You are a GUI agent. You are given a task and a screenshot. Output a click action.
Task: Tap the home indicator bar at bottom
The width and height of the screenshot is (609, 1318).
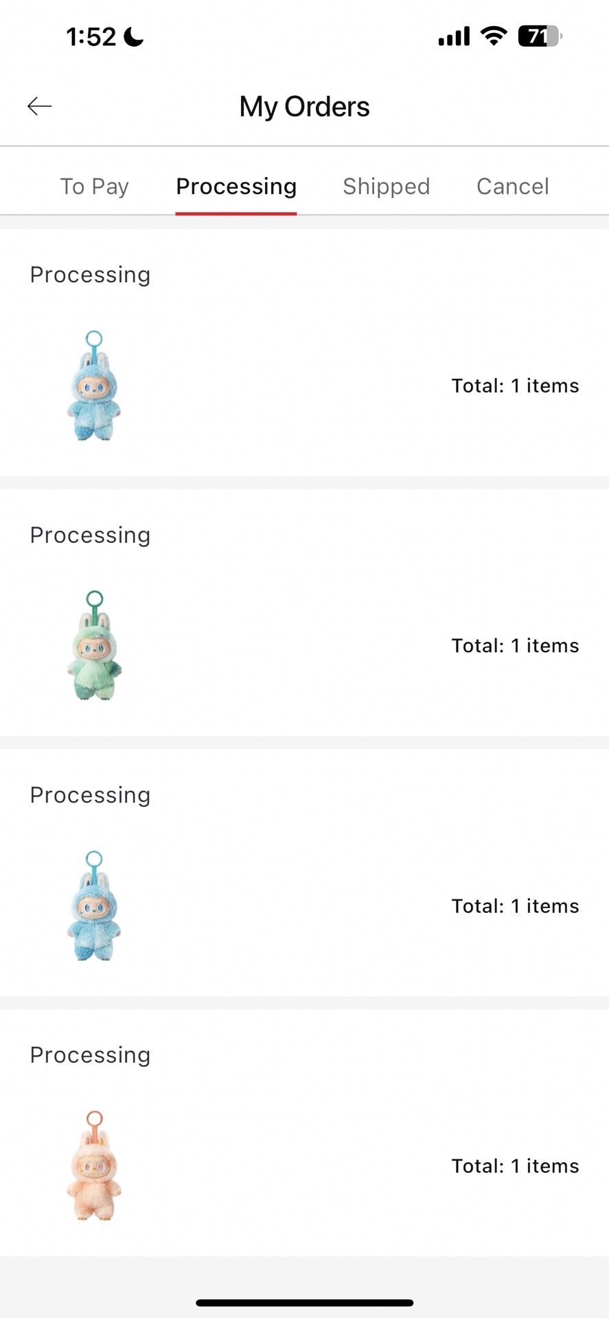pos(305,1302)
